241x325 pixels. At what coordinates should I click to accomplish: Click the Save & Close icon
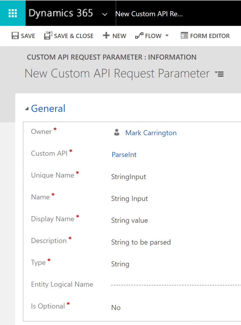point(48,36)
